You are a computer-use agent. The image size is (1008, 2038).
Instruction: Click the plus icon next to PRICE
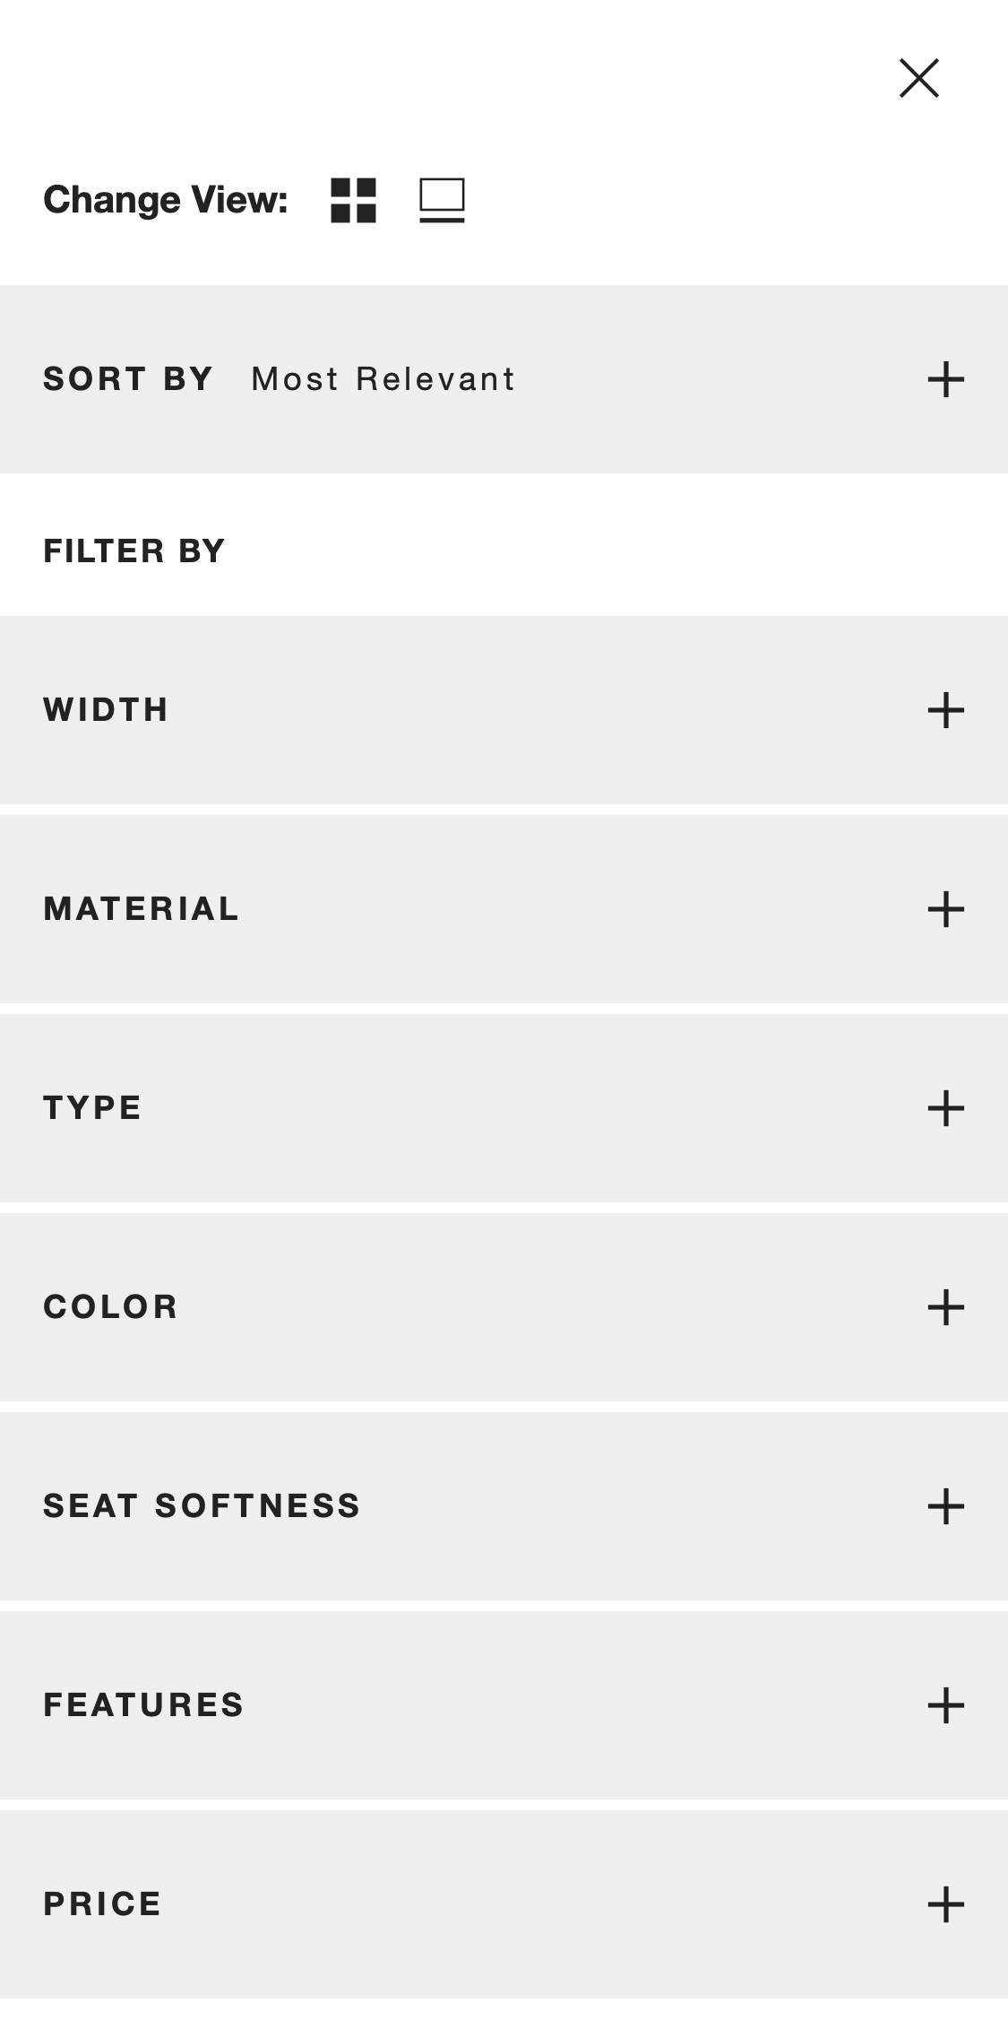click(944, 1904)
